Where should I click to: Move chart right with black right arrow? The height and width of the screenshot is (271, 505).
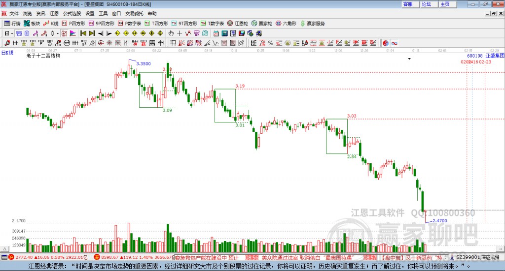coord(109,33)
